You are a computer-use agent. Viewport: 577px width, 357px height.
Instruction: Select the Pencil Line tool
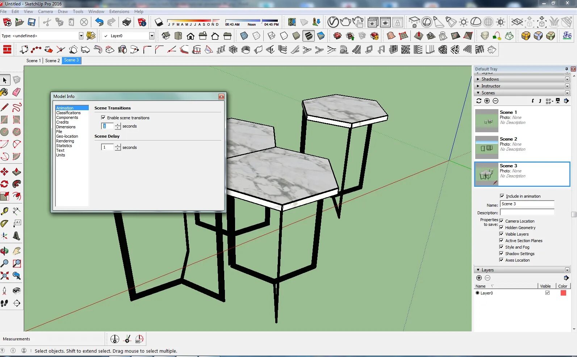point(4,107)
